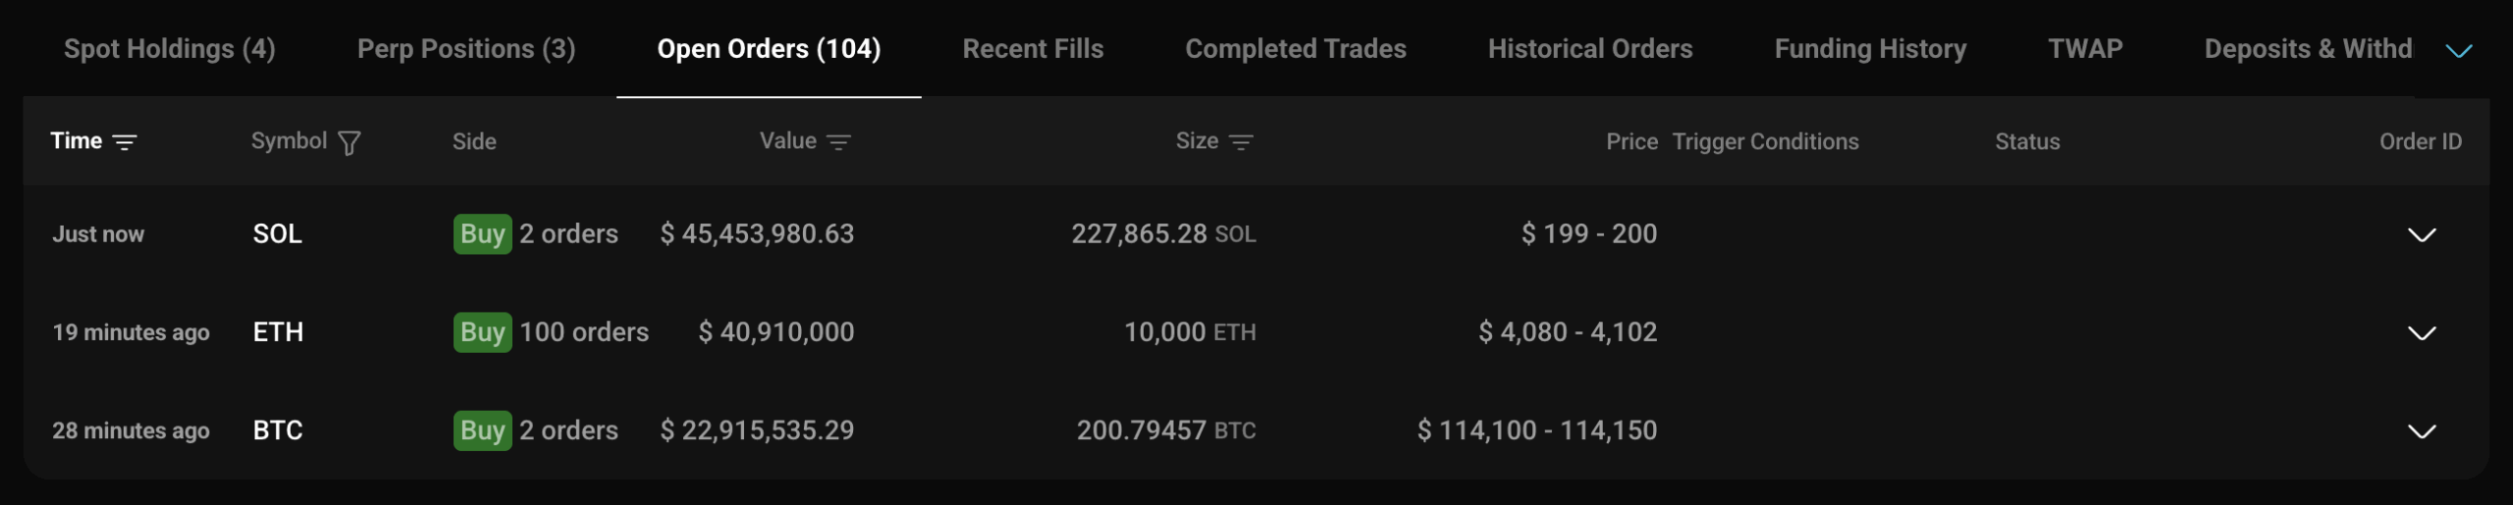The width and height of the screenshot is (2513, 505).
Task: Open Deposits & Withdrawals tab
Action: [2307, 49]
